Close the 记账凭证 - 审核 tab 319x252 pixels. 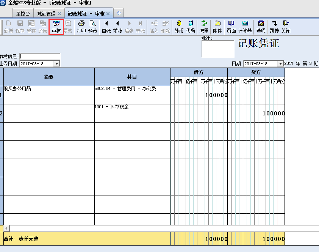(108, 14)
